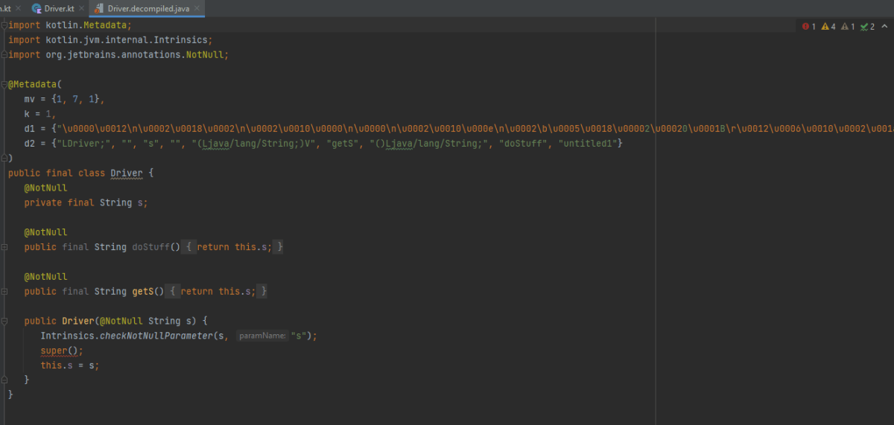Expand the doStuff() method fold marker
Image resolution: width=894 pixels, height=425 pixels.
[x=4, y=247]
